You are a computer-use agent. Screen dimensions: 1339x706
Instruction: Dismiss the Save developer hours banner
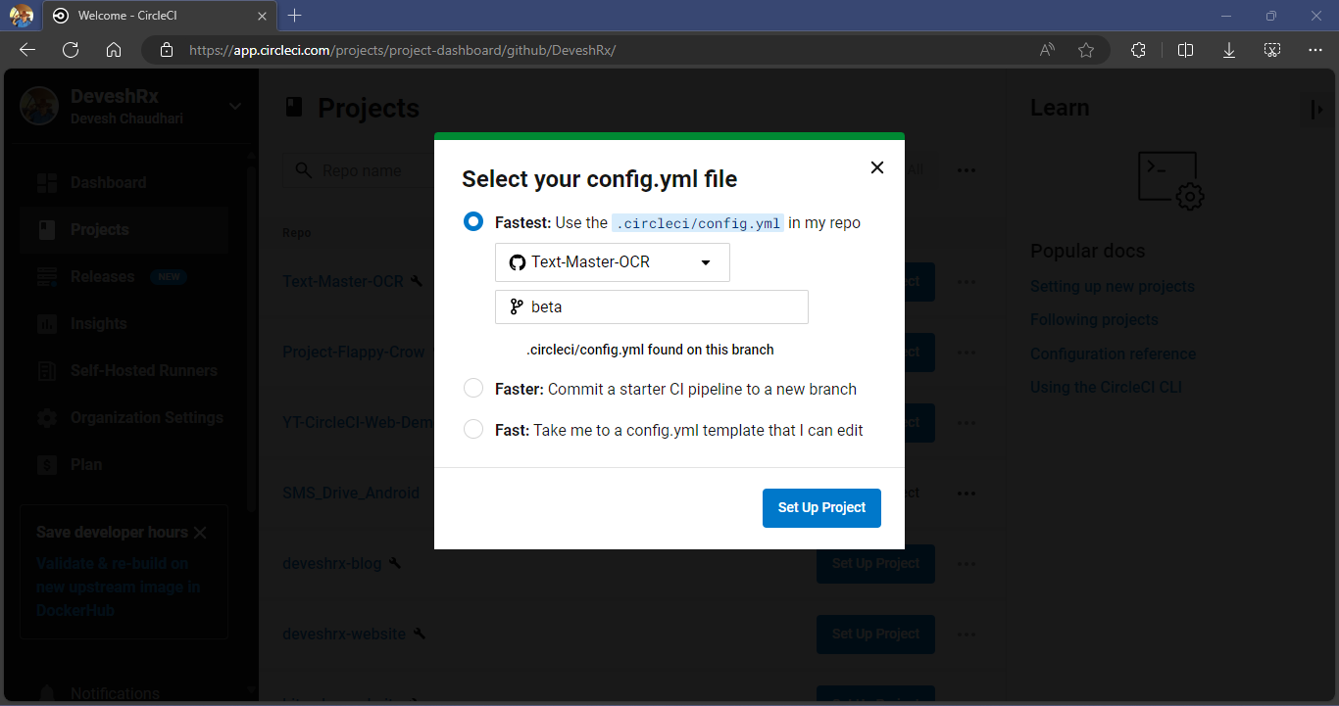point(200,533)
